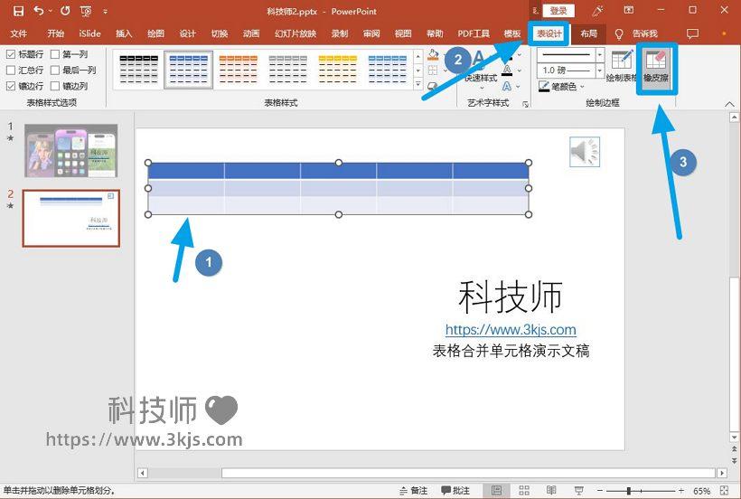
Task: Click the 65% zoom level
Action: tap(702, 491)
